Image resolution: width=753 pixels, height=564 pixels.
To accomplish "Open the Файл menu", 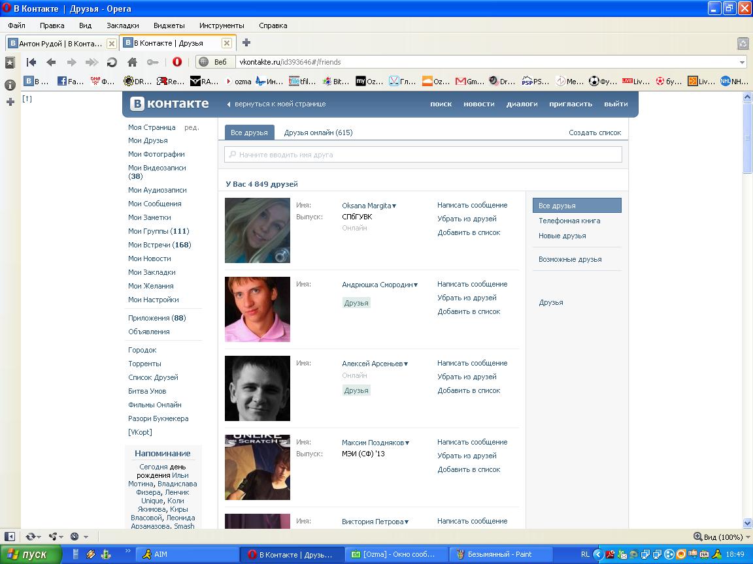I will 16,25.
